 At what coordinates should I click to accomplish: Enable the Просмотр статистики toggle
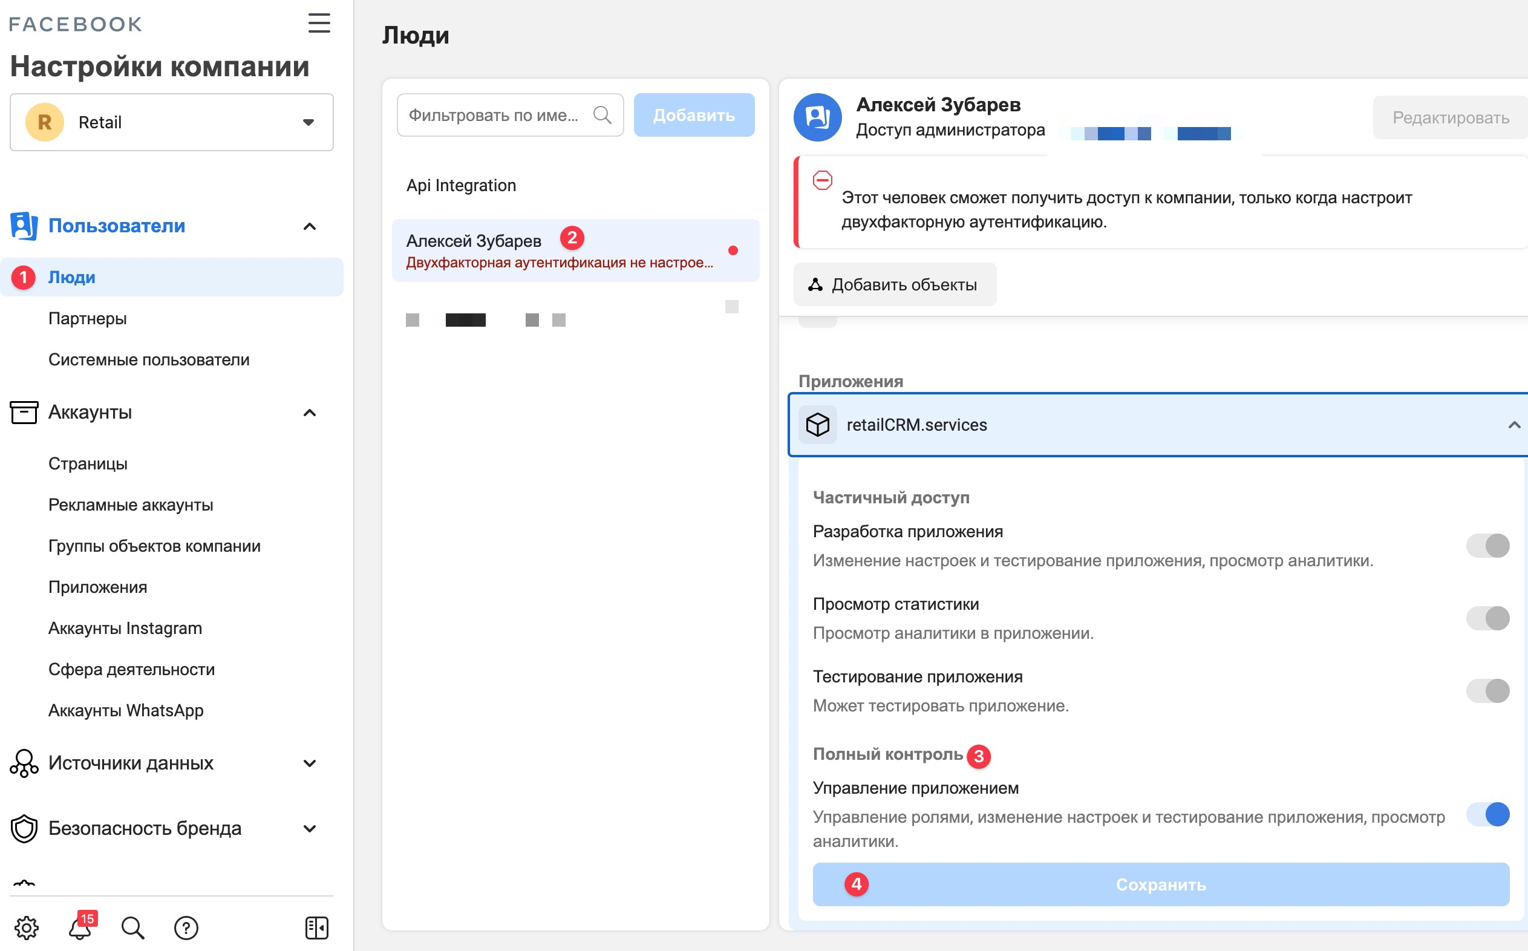[x=1487, y=618]
